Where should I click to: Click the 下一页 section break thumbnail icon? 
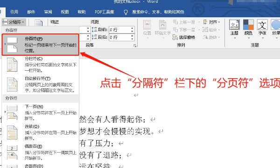[x=12, y=113]
